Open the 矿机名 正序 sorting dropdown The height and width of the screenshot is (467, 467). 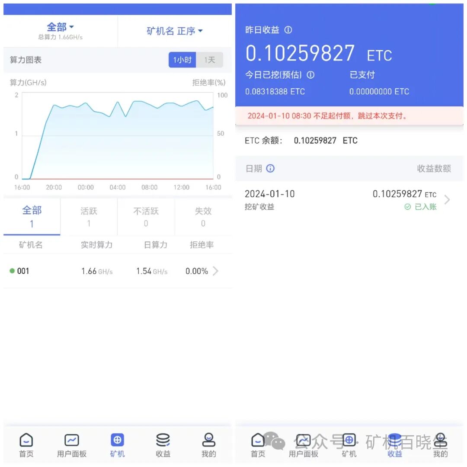[x=175, y=31]
